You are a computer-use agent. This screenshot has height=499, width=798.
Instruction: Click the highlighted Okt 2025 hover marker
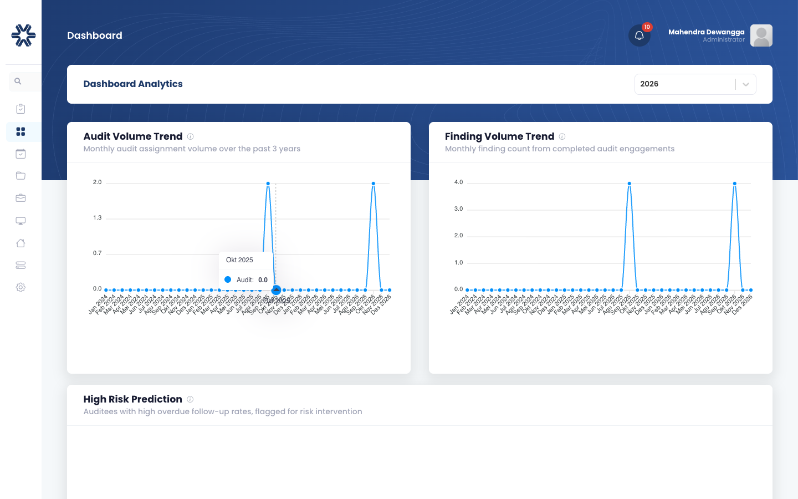coord(276,290)
